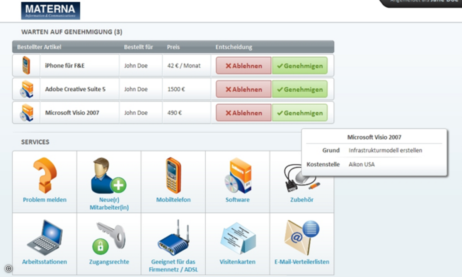Click John Doe in the Visio row
This screenshot has height=277, width=462.
(136, 113)
